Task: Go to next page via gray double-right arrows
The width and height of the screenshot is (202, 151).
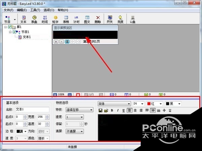Action: point(101,95)
